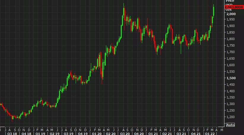Click the 1,300 price axis label
Viewport: 244px width, 135px height.
click(x=231, y=104)
